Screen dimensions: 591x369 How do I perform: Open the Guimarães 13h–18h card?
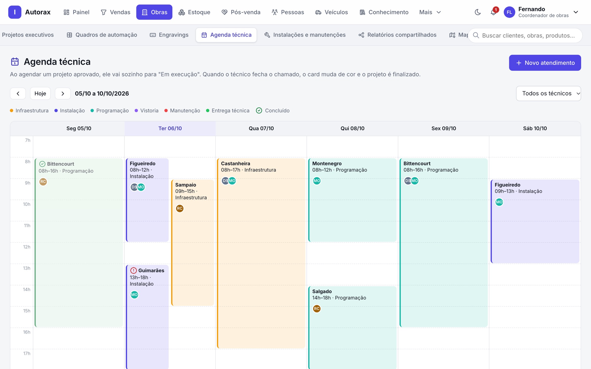[x=147, y=317]
